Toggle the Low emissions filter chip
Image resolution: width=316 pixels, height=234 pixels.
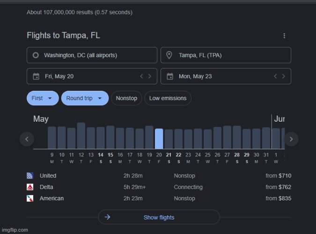(168, 98)
